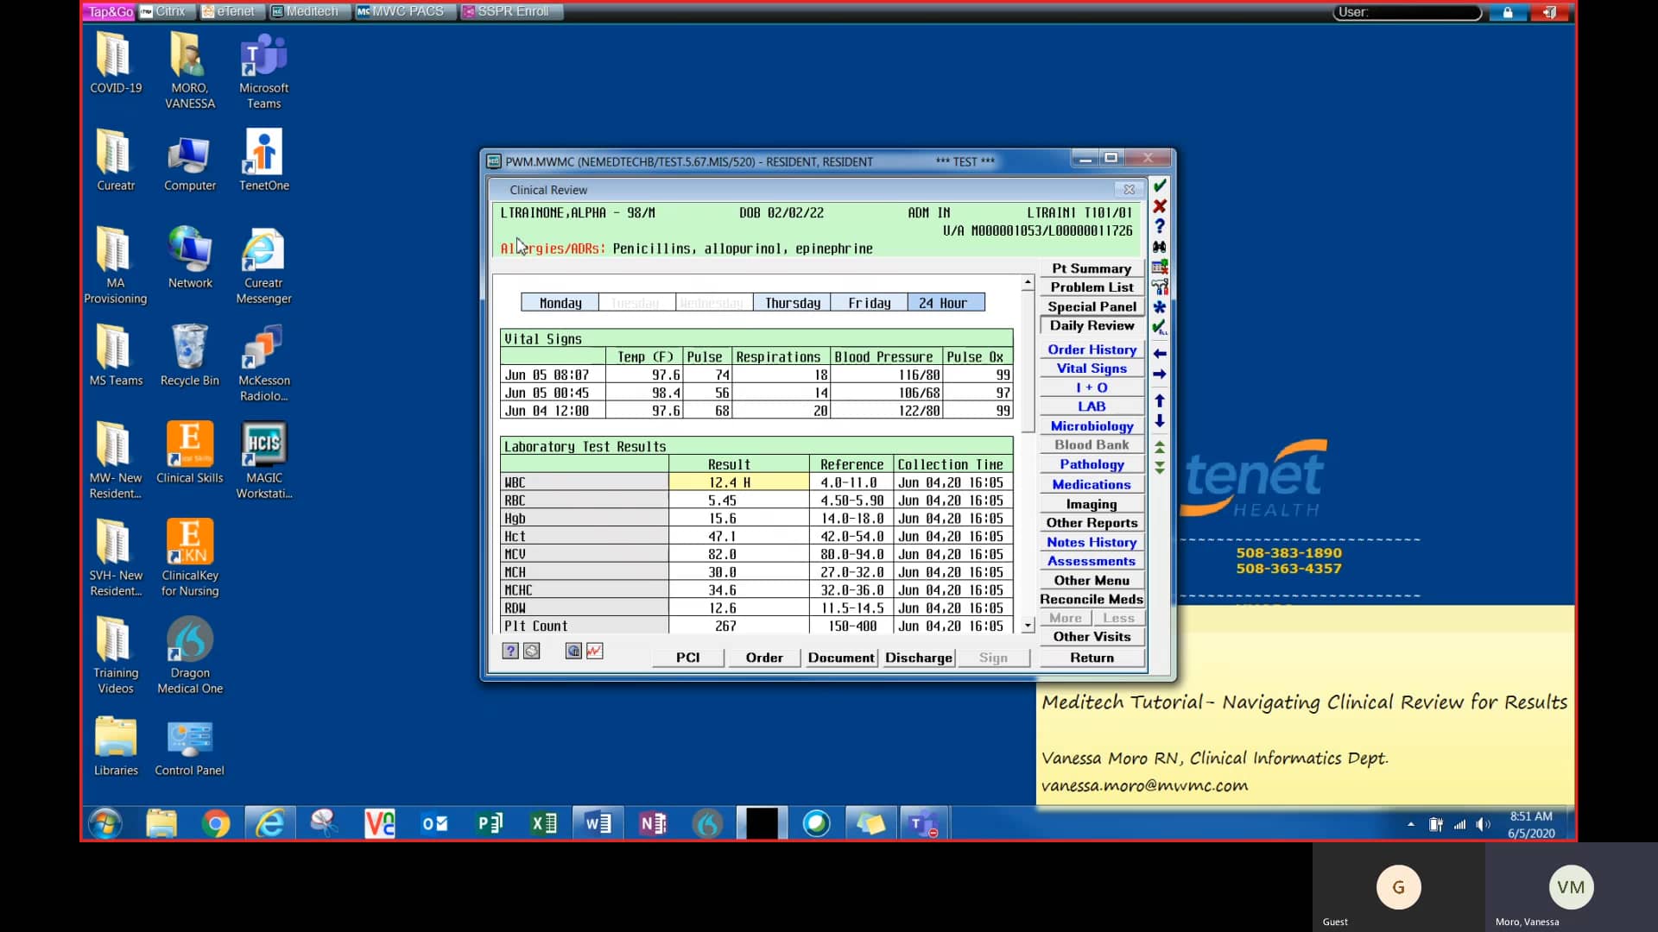Click the PCI button
This screenshot has height=932, width=1658.
pos(687,658)
